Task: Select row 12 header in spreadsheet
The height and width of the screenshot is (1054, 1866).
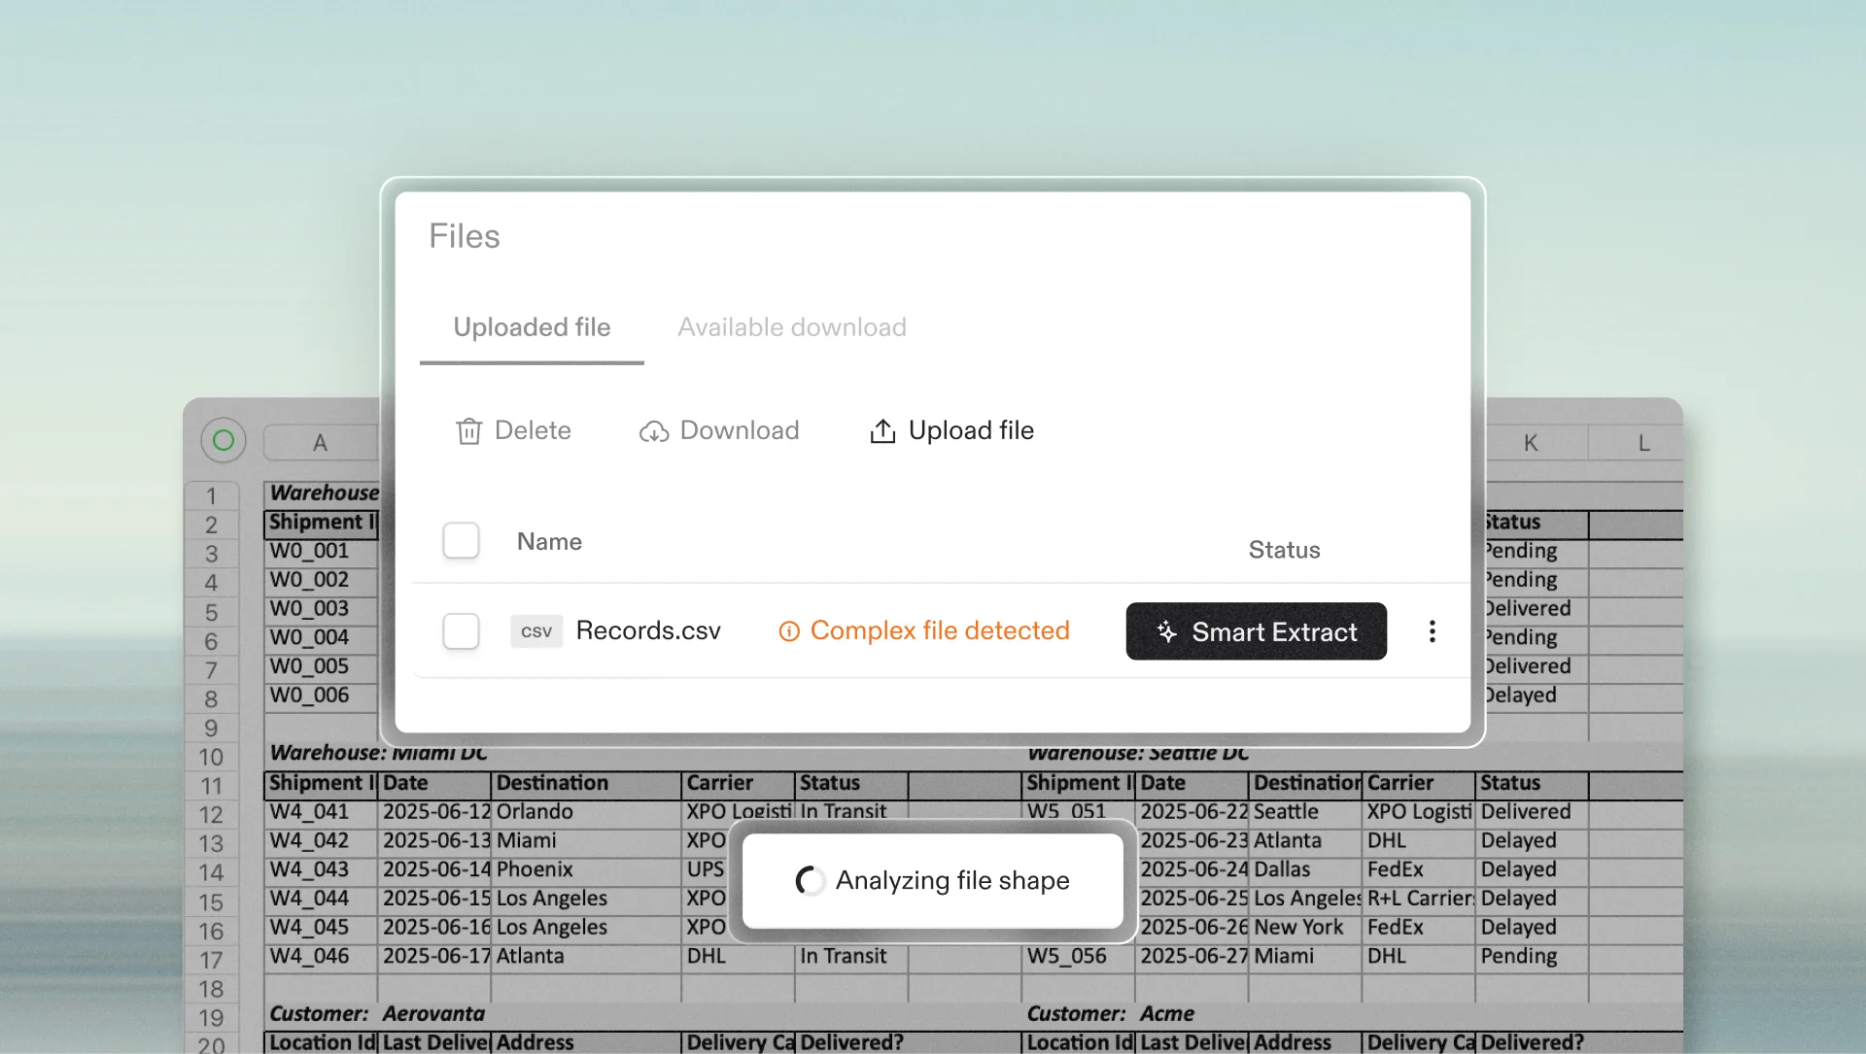Action: click(211, 815)
